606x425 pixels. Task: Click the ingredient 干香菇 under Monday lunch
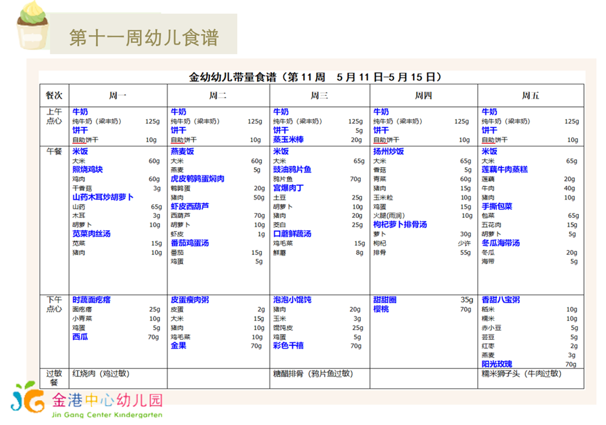82,188
